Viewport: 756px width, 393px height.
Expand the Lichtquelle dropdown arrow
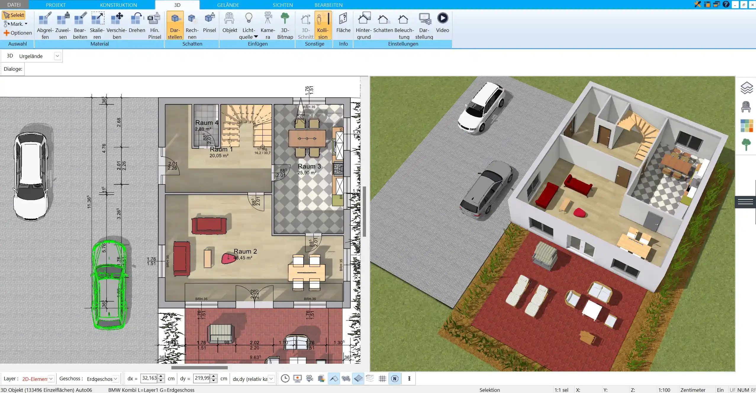click(256, 37)
